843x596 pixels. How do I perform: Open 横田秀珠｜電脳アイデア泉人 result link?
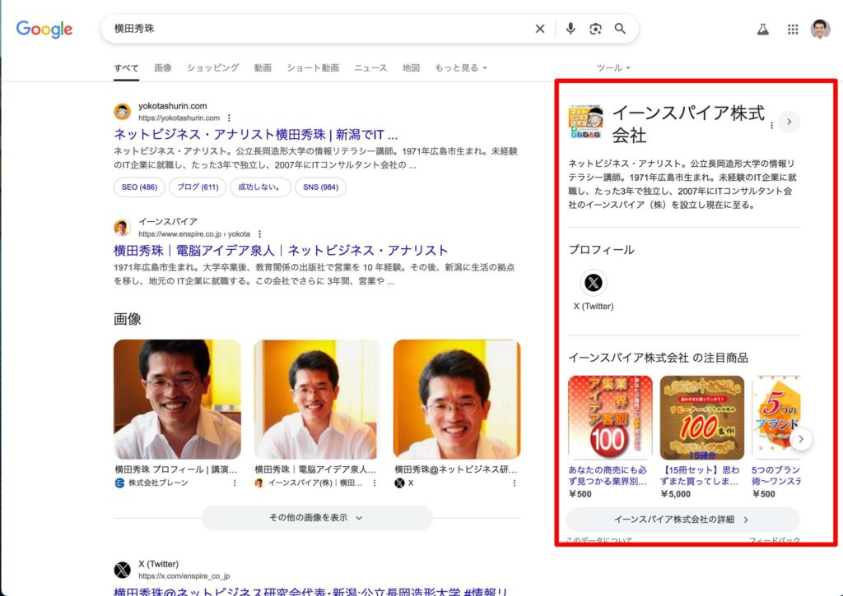[x=281, y=250]
